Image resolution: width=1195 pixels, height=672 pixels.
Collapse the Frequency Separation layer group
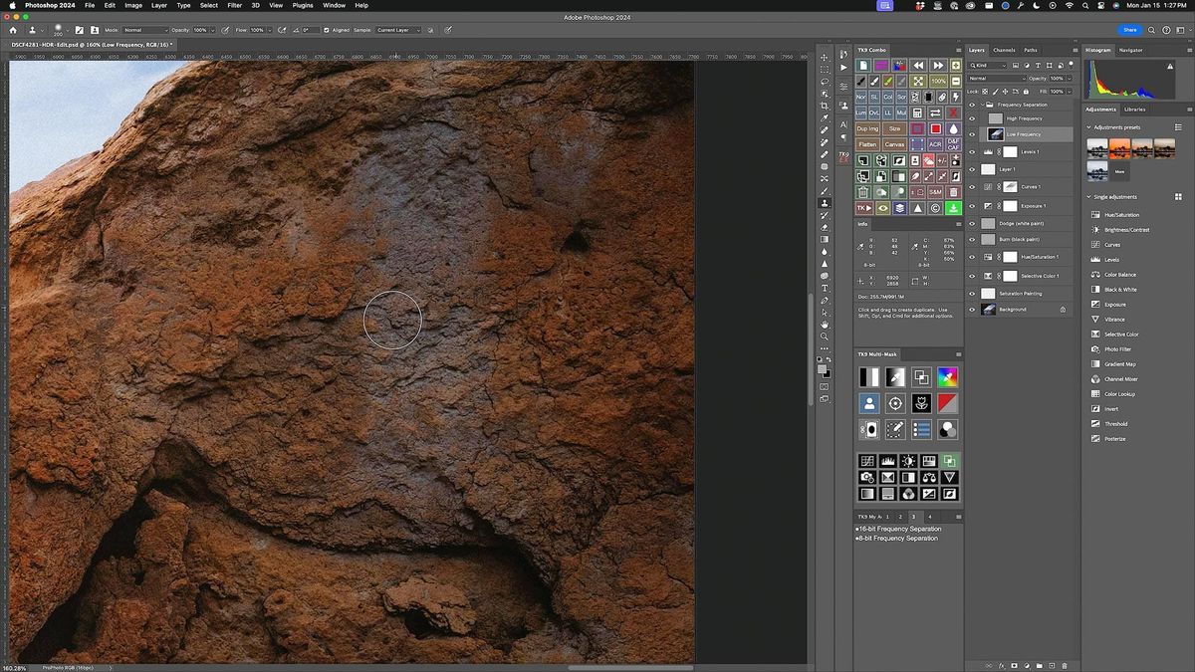(984, 105)
